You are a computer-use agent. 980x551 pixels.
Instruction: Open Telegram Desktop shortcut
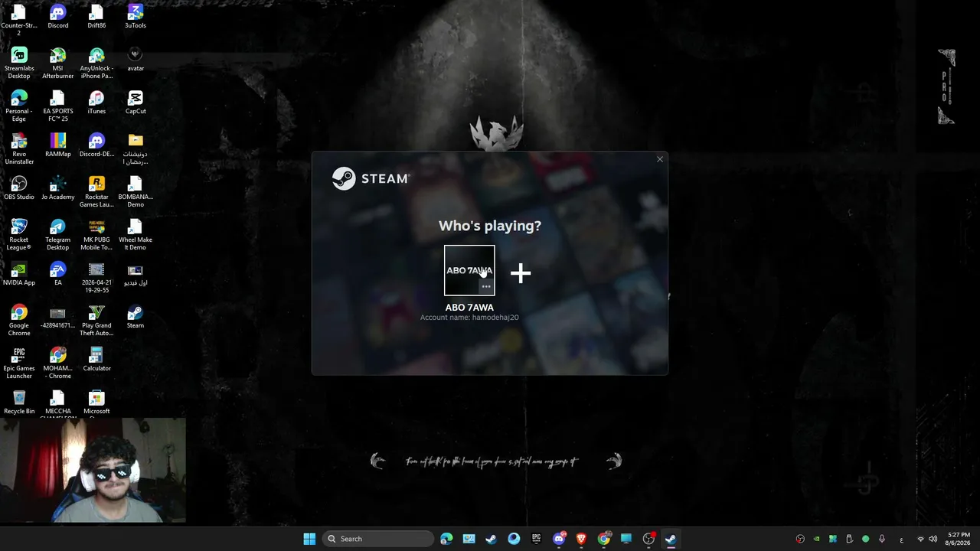tap(57, 235)
